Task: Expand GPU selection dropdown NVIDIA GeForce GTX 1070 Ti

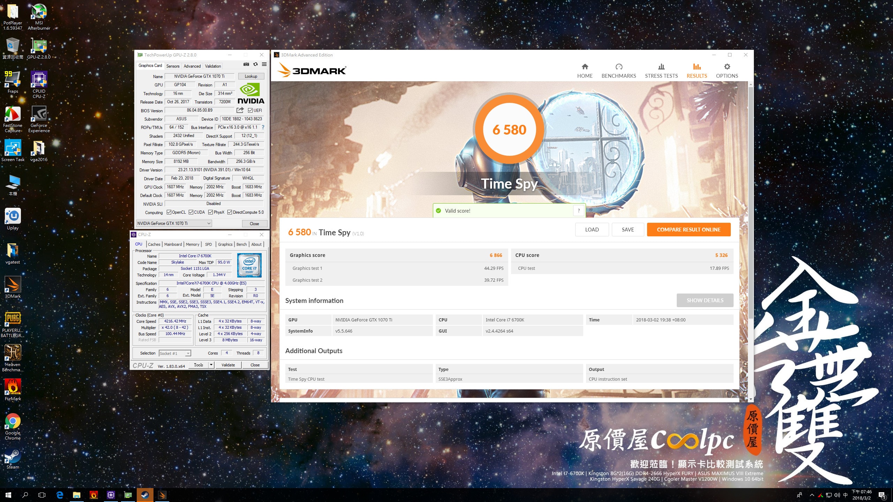Action: point(174,223)
